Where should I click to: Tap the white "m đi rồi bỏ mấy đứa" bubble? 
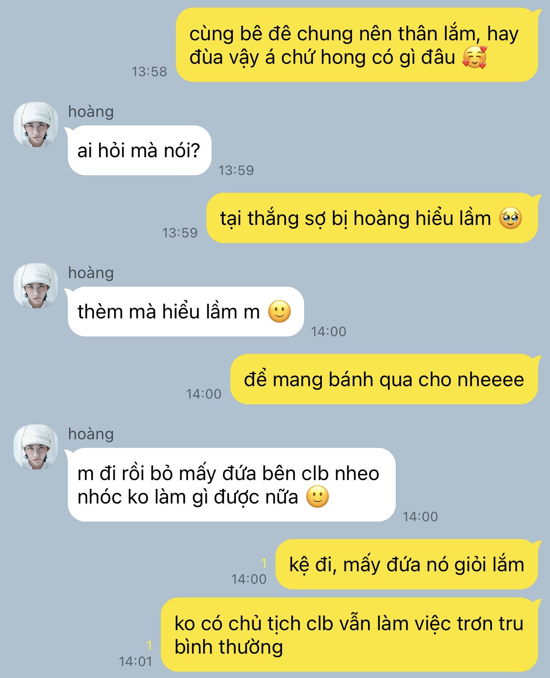231,484
